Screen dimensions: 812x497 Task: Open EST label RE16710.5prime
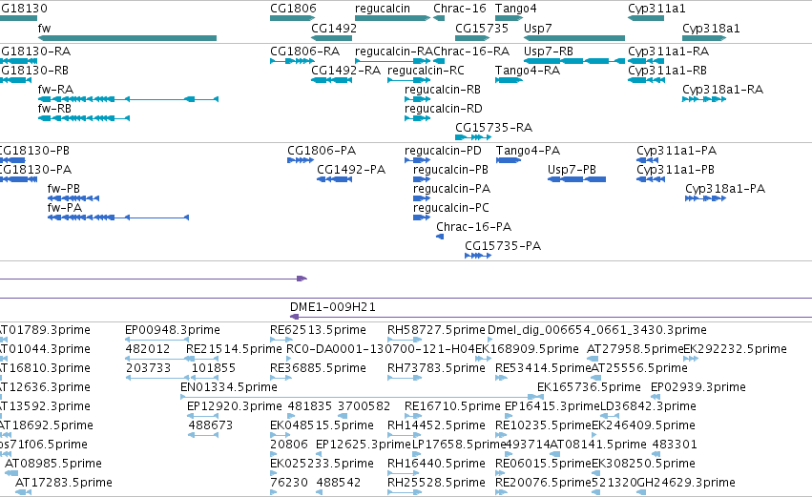click(452, 406)
